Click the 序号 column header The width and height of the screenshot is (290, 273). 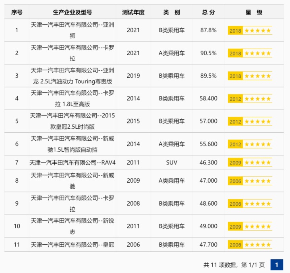pyautogui.click(x=17, y=12)
